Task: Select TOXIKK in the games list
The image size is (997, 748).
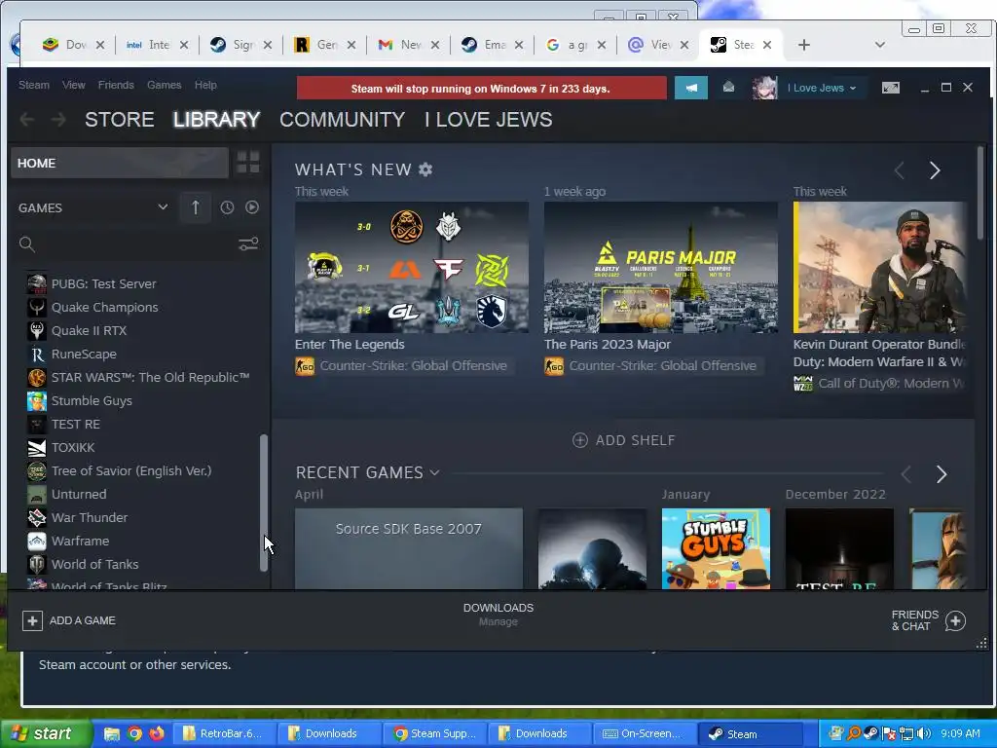Action: point(73,447)
